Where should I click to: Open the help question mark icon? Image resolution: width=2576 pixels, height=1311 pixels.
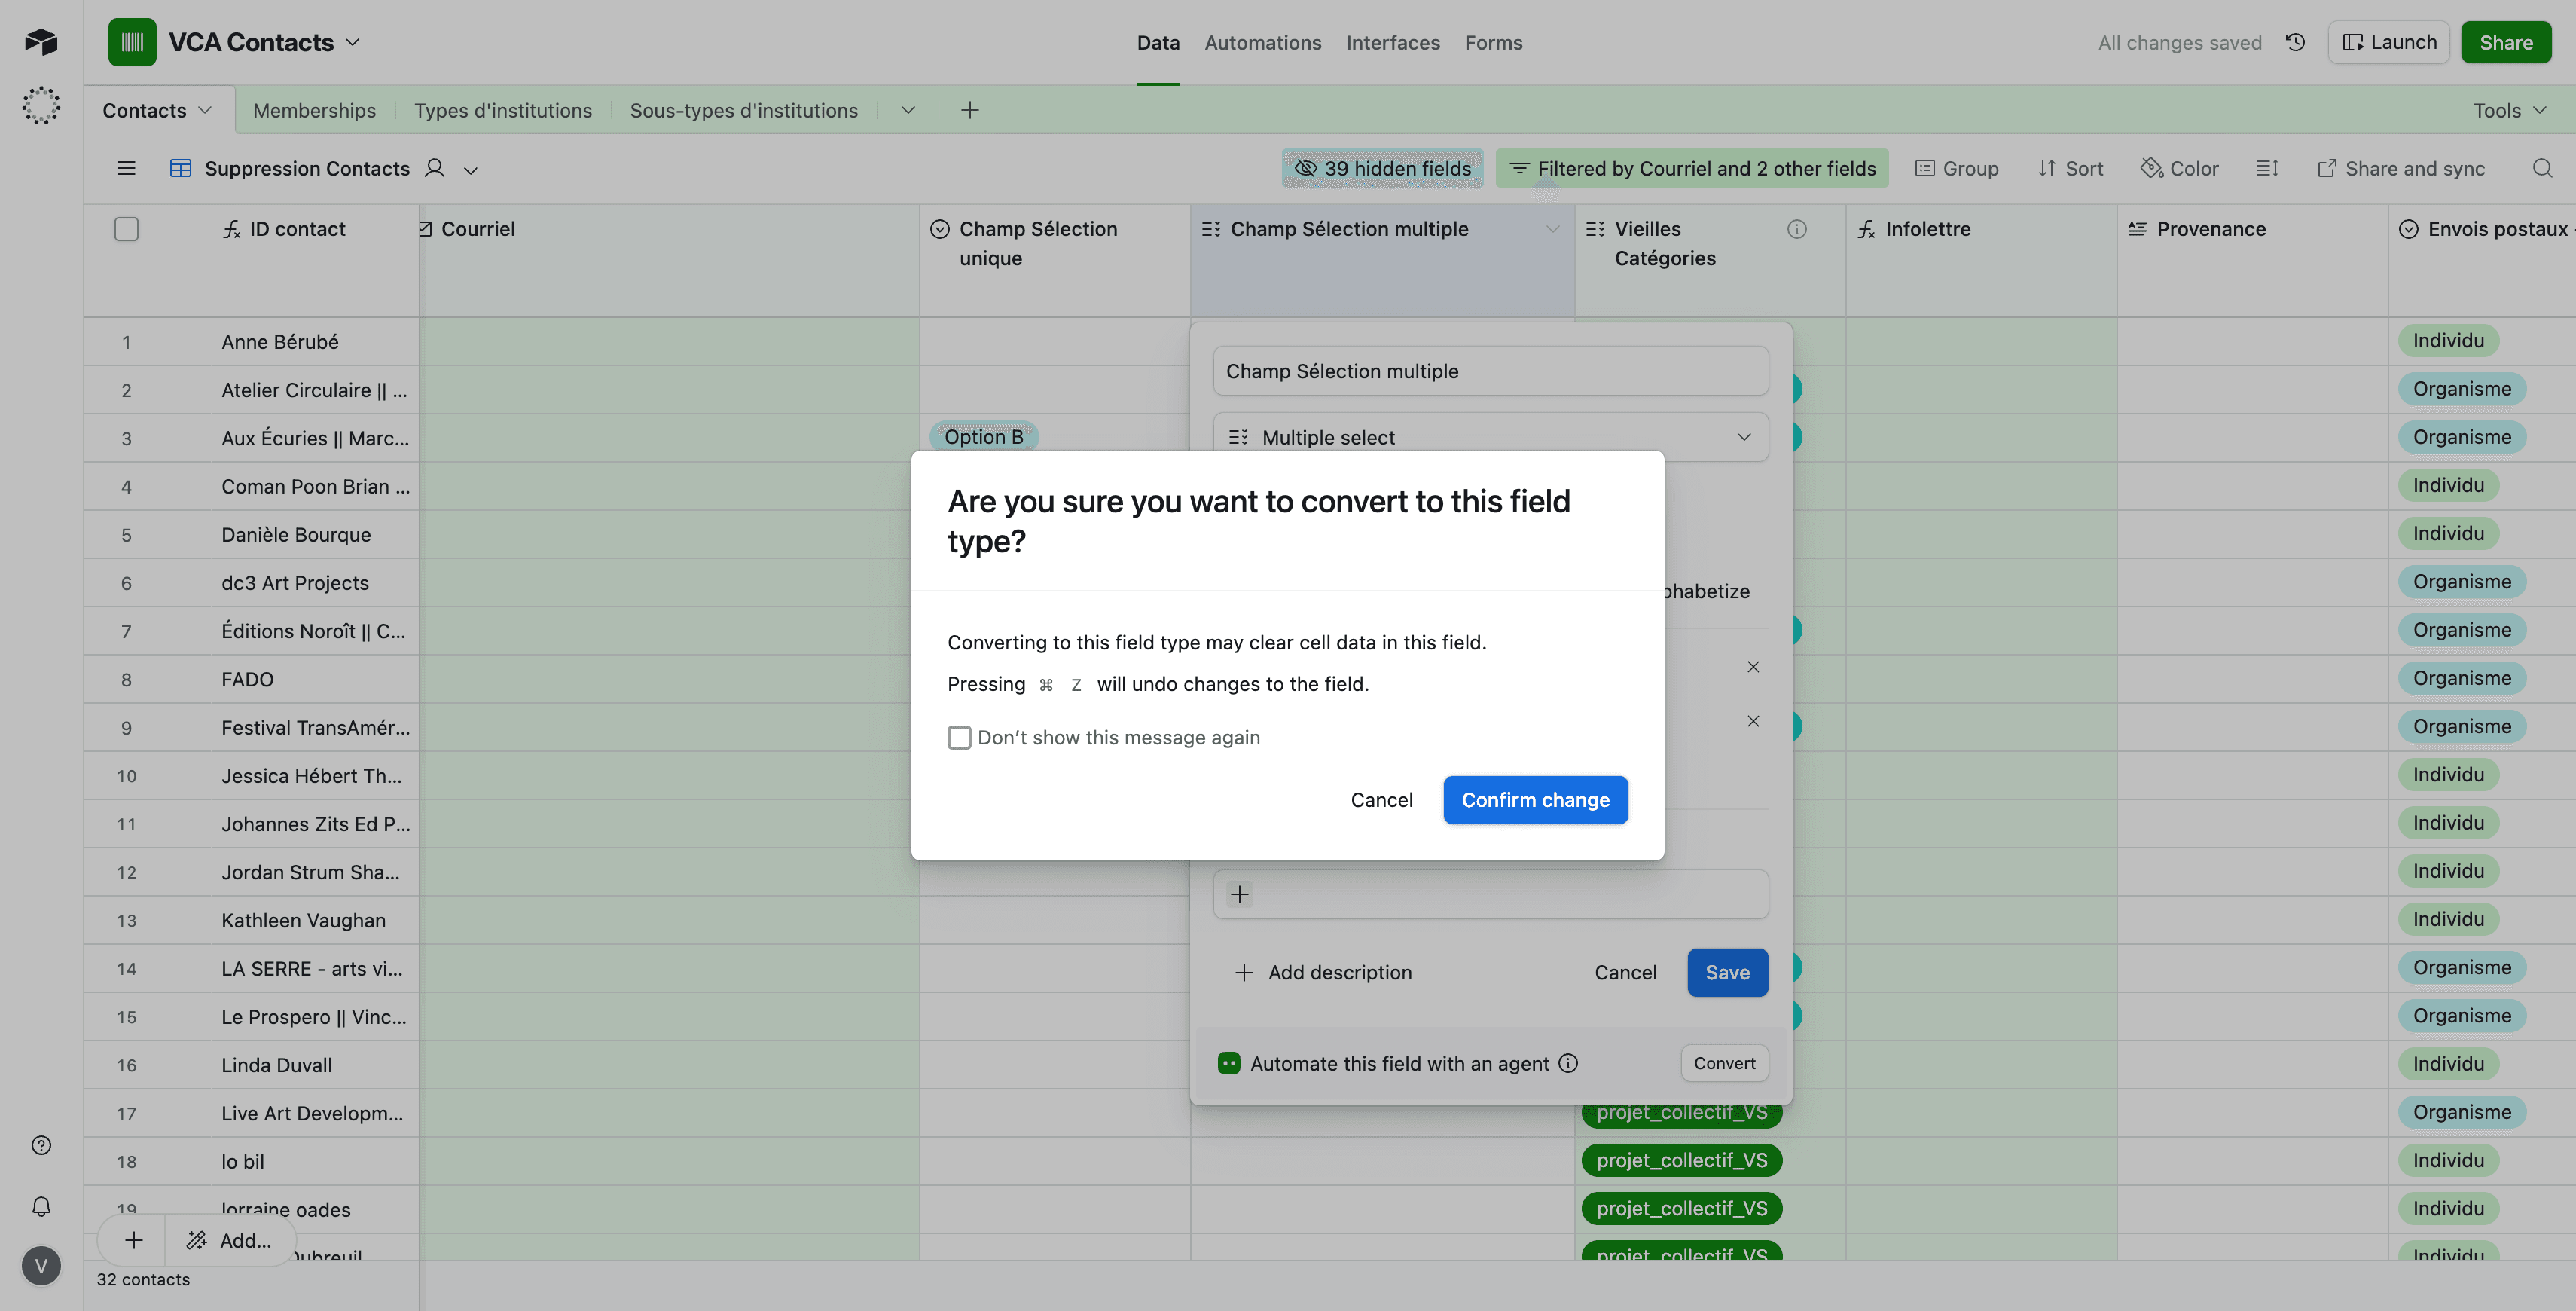pos(41,1145)
